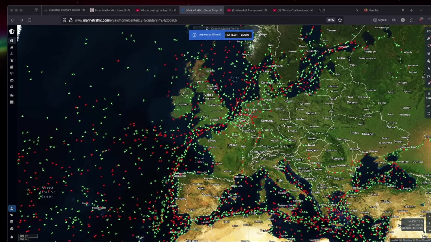Open the tracking protection shield icon

(64, 20)
